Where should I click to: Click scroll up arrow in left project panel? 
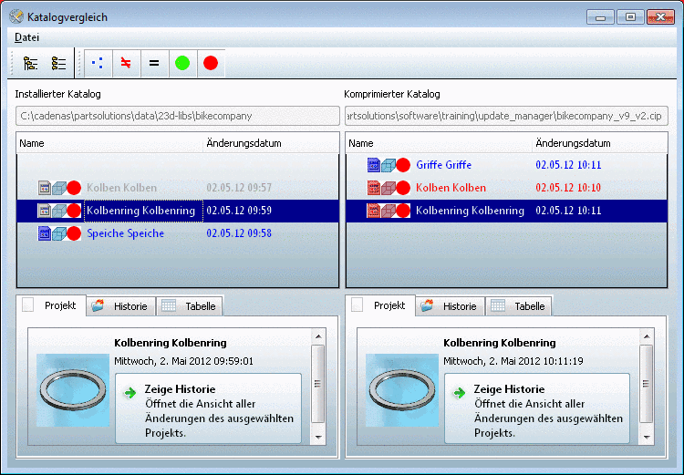coord(318,336)
